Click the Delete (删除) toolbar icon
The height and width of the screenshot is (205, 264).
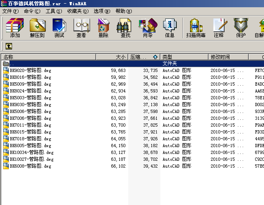(x=103, y=28)
